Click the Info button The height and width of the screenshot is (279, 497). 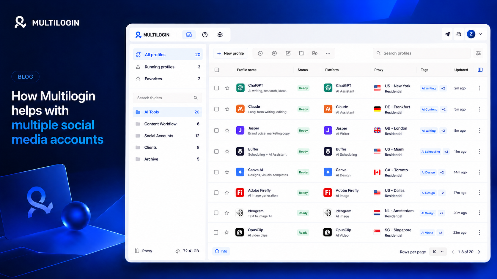click(x=221, y=251)
